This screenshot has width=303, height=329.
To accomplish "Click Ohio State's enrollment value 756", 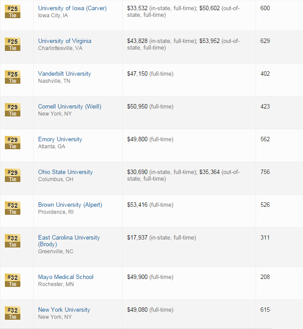I will 265,172.
